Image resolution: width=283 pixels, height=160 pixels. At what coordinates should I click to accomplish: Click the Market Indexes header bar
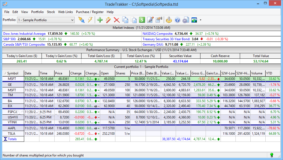[x=141, y=28]
